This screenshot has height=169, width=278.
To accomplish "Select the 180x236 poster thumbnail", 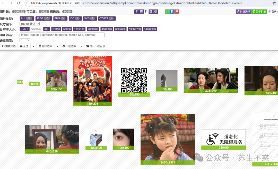I will [x=93, y=81].
